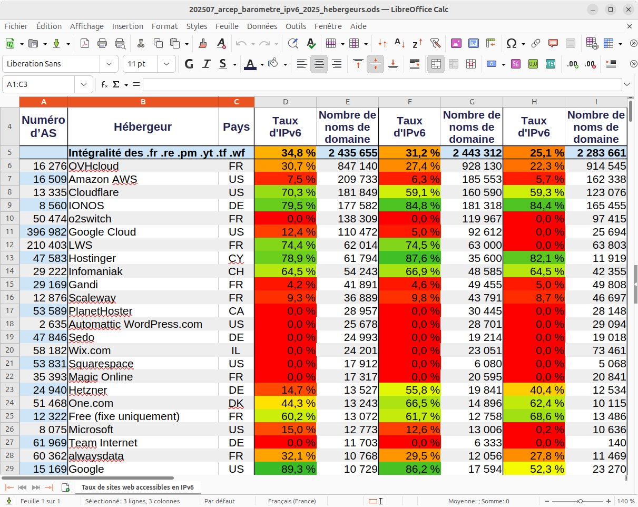Click into the formula input line
Viewport: 638px width, 507px height.
click(382, 84)
